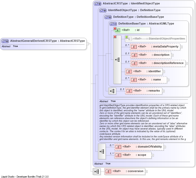Click Abstract True under IdentifiedObjectType
The width and height of the screenshot is (196, 178).
(x=108, y=101)
